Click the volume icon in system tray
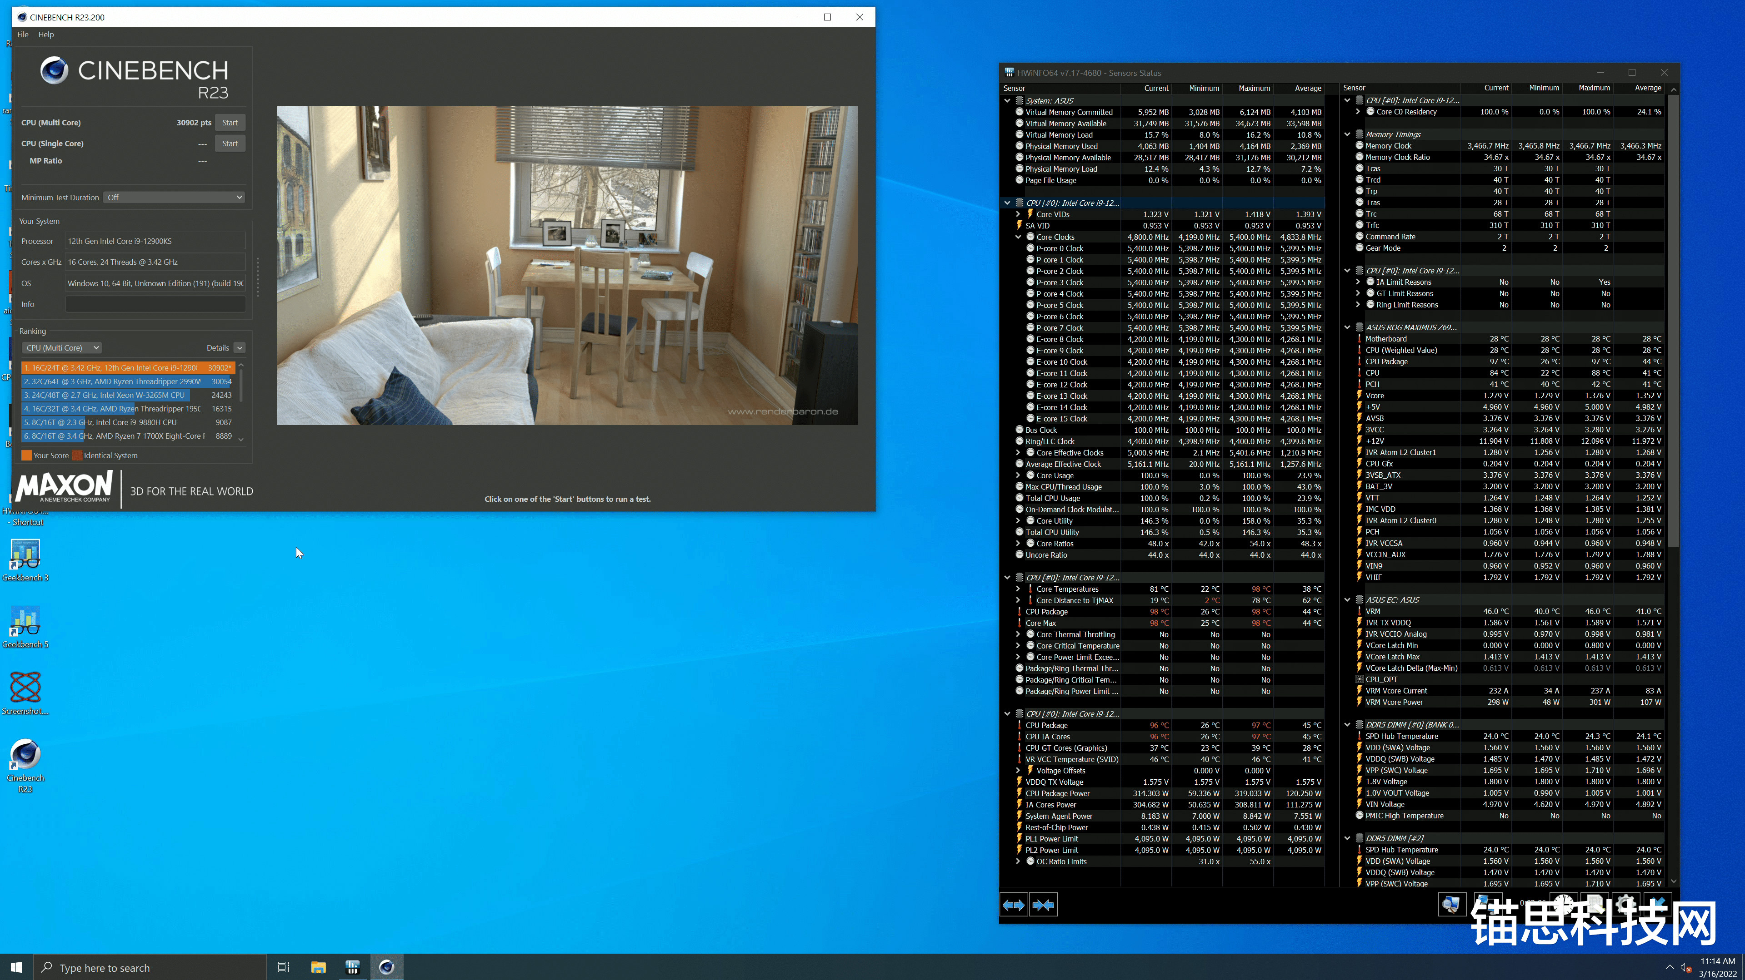Image resolution: width=1745 pixels, height=980 pixels. (x=1686, y=967)
